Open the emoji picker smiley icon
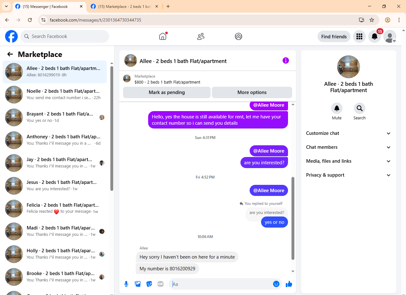 276,284
